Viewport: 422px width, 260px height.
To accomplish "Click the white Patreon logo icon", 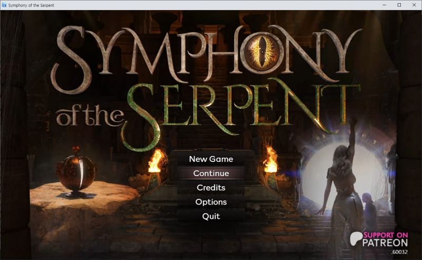I will pyautogui.click(x=356, y=239).
